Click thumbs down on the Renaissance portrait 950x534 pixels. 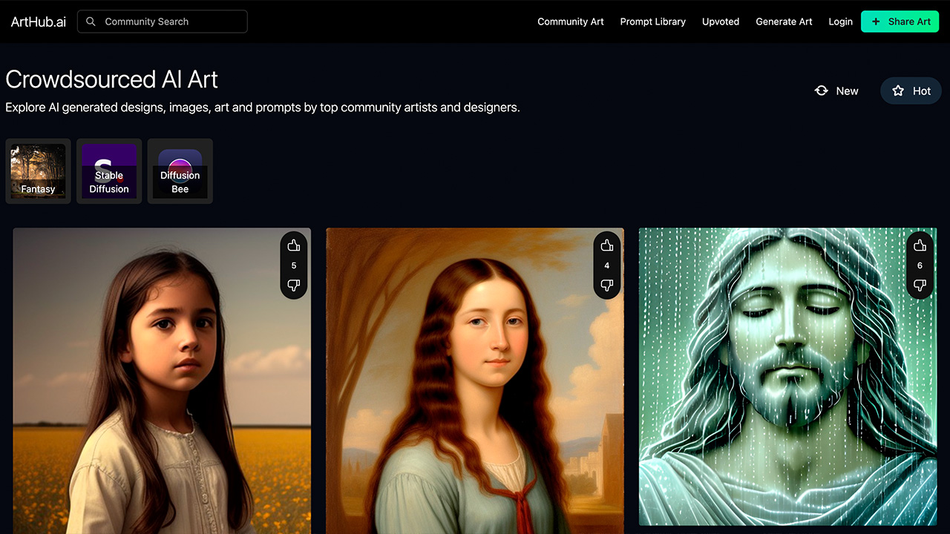pos(607,285)
